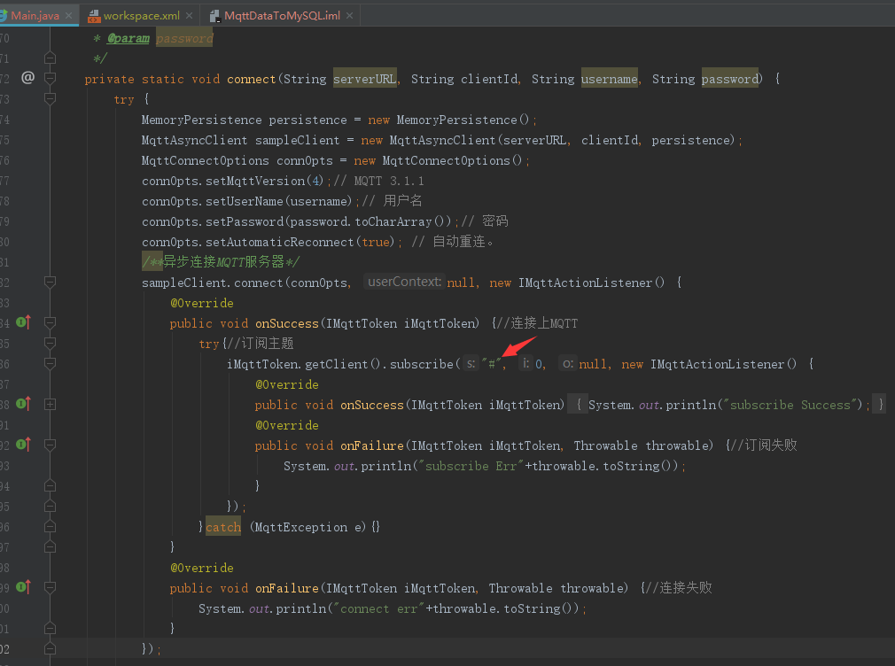Click override gutter icon for connection onSuccess (//连接上MQTT)
The width and height of the screenshot is (895, 666).
pyautogui.click(x=23, y=322)
